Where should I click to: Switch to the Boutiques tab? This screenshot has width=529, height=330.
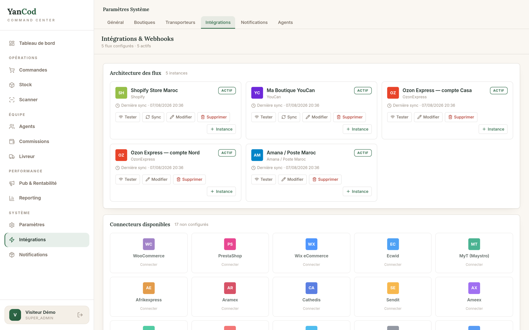coord(144,22)
